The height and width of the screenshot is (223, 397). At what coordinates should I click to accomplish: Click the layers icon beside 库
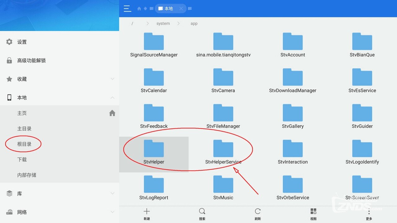pyautogui.click(x=9, y=194)
